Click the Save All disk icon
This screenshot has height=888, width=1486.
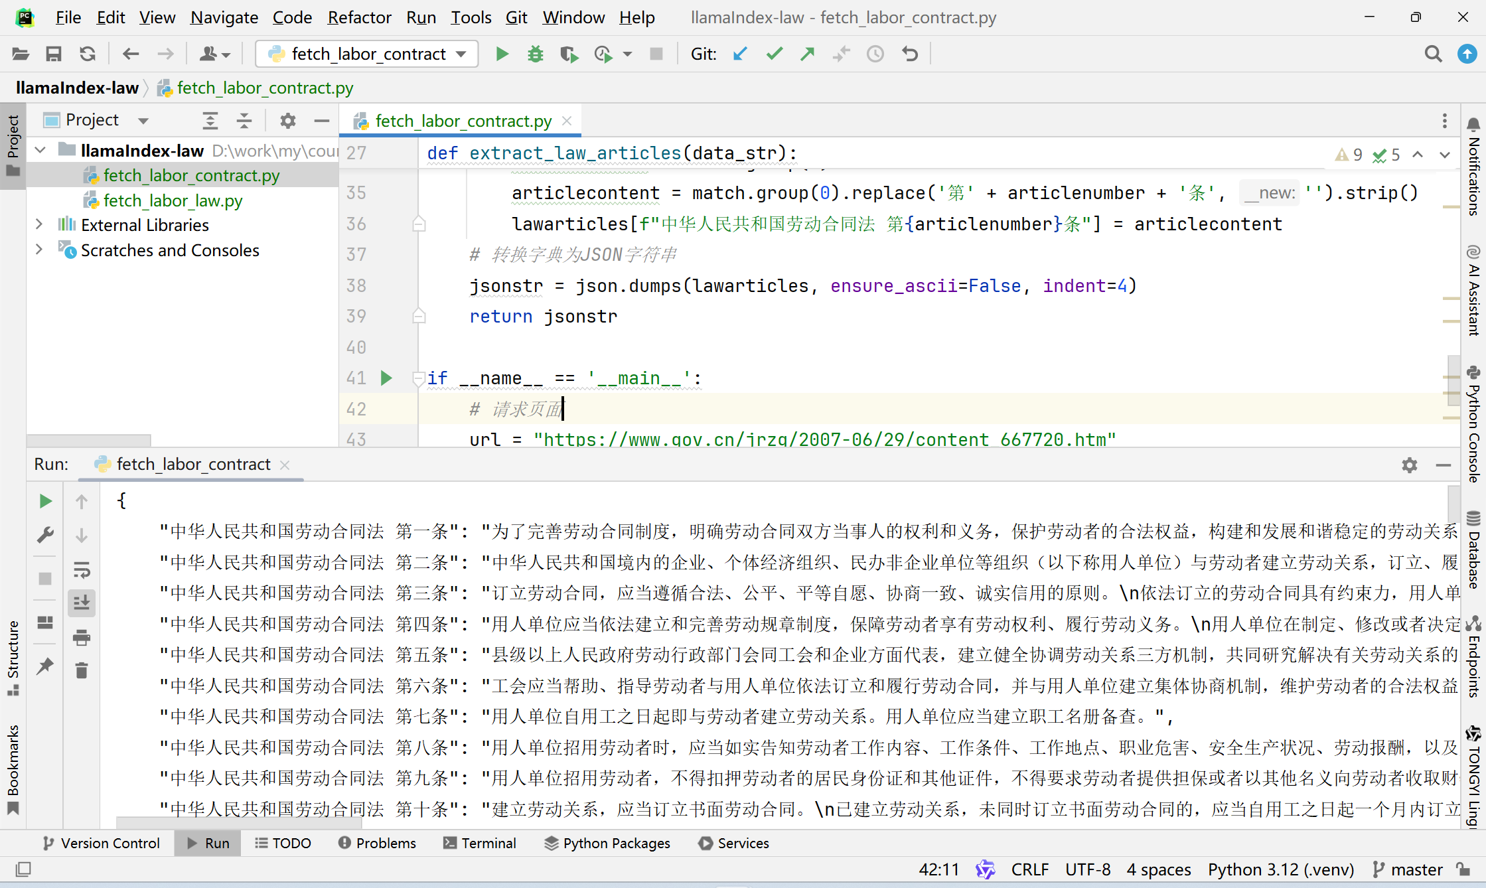[x=54, y=54]
